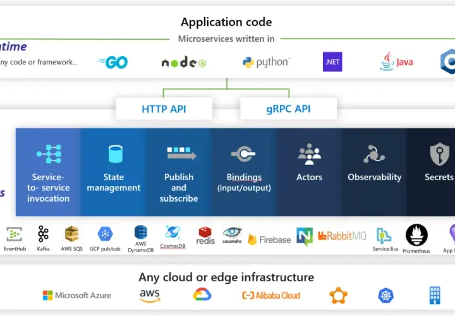The image size is (455, 316).
Task: Click the Prometheus torch icon
Action: click(x=416, y=234)
